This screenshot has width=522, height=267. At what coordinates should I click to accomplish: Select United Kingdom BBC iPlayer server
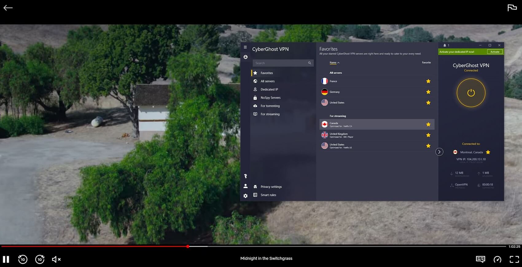point(377,135)
